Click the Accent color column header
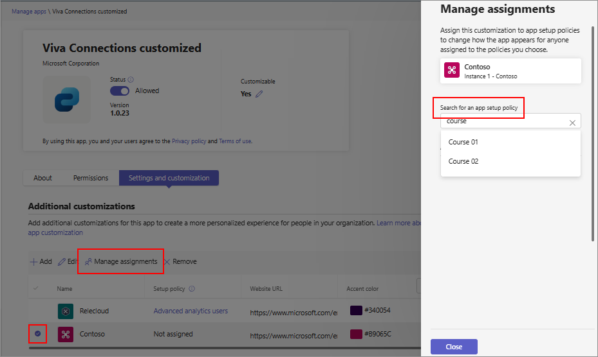The height and width of the screenshot is (357, 598). pos(362,289)
